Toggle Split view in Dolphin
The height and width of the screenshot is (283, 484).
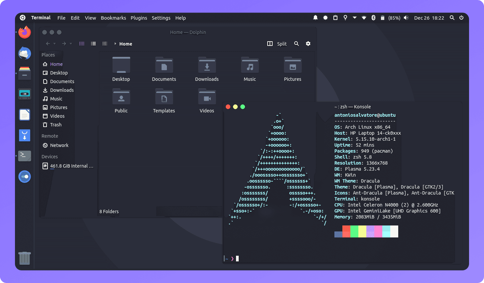tap(277, 44)
